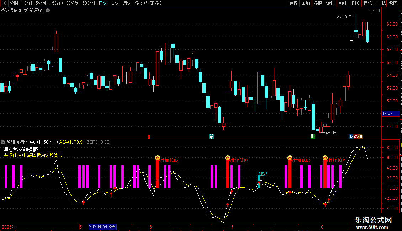Image resolution: width=402 pixels, height=231 pixels.
Task: Switch to 分时 intraday view
Action: click(14, 3)
